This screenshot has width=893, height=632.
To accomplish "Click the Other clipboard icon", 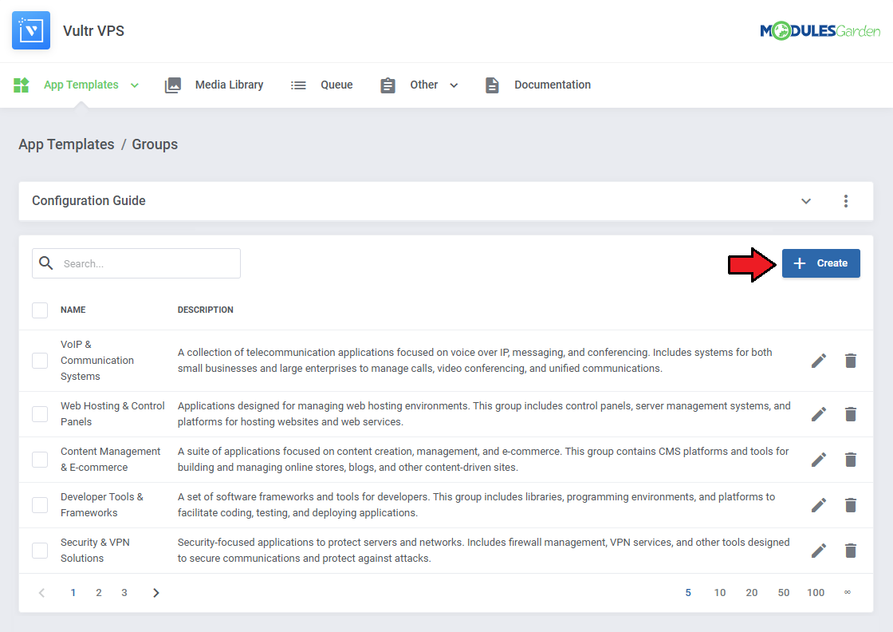I will 387,85.
